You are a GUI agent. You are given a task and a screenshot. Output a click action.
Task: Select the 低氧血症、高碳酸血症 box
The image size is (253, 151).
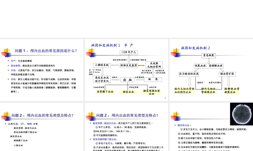tap(208, 66)
